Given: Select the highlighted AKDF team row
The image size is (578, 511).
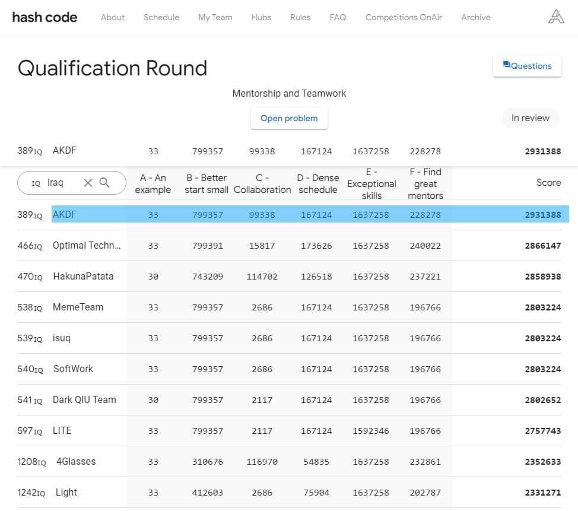Looking at the screenshot, I should click(65, 214).
